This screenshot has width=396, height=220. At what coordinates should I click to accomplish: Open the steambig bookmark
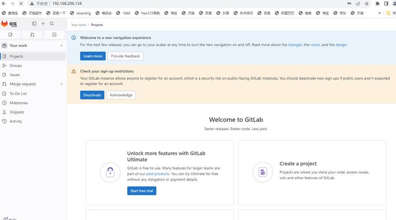pos(80,13)
